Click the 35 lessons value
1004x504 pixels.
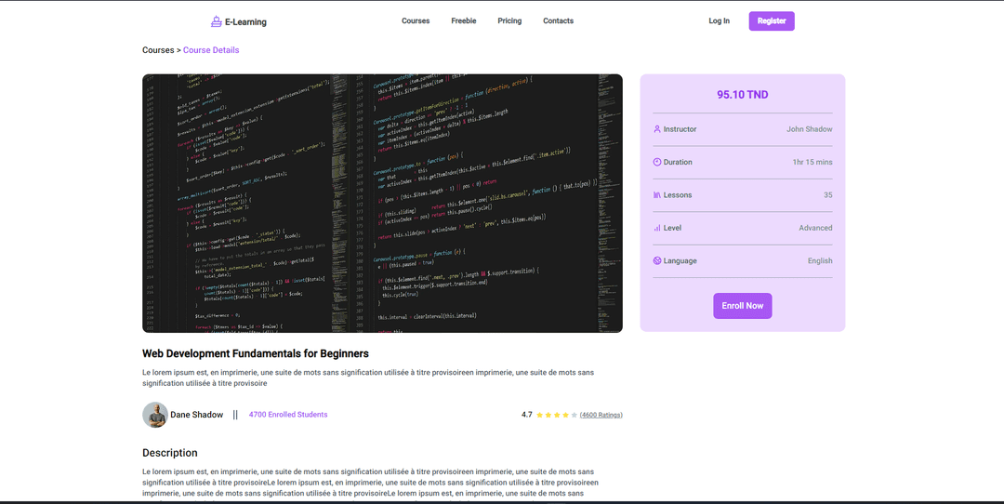[x=828, y=194]
